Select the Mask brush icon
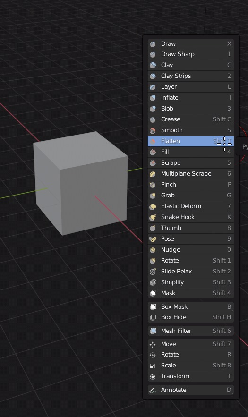This screenshot has height=417, width=248. pos(153,293)
